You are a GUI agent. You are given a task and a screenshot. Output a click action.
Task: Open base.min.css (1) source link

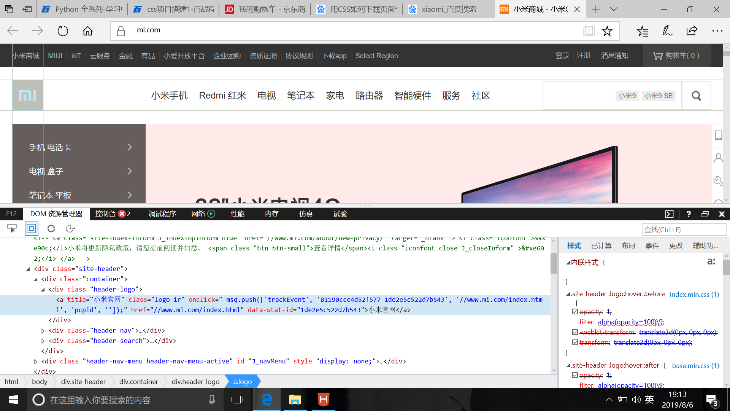click(695, 366)
